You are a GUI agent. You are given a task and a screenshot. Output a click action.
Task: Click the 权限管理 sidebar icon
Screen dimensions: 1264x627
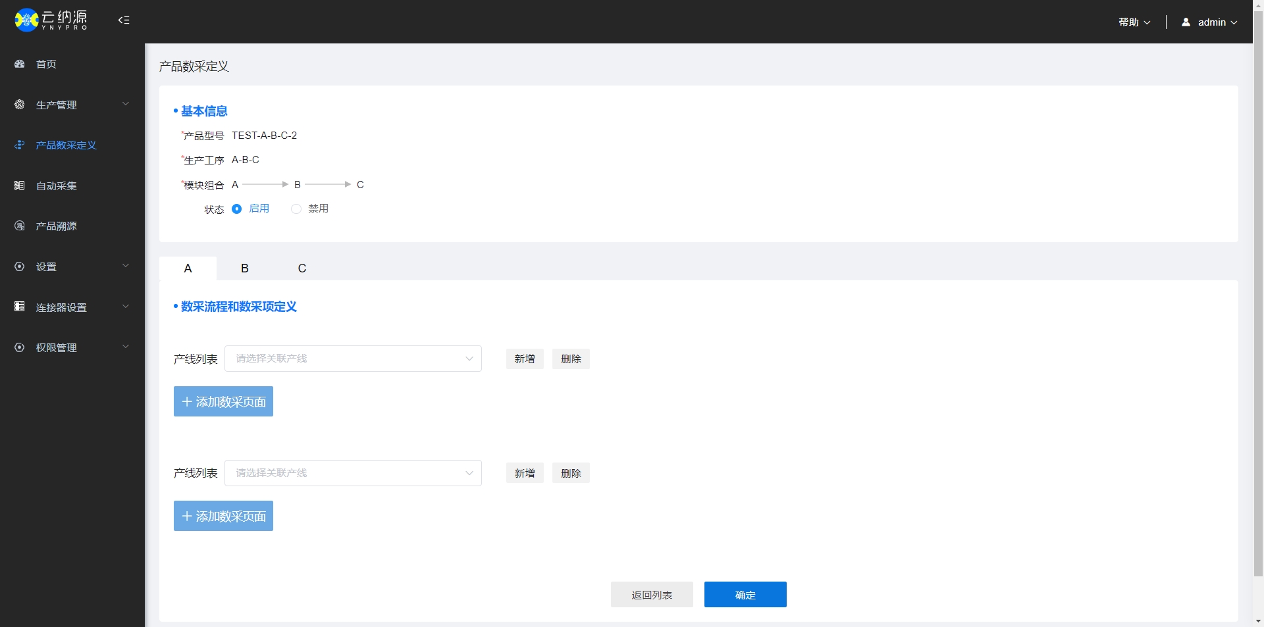pyautogui.click(x=20, y=347)
